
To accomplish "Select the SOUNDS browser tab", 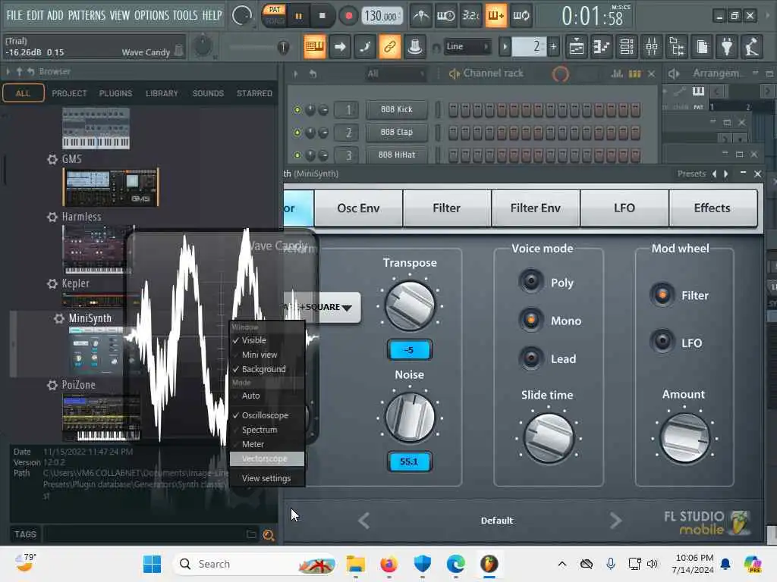I will click(x=208, y=93).
